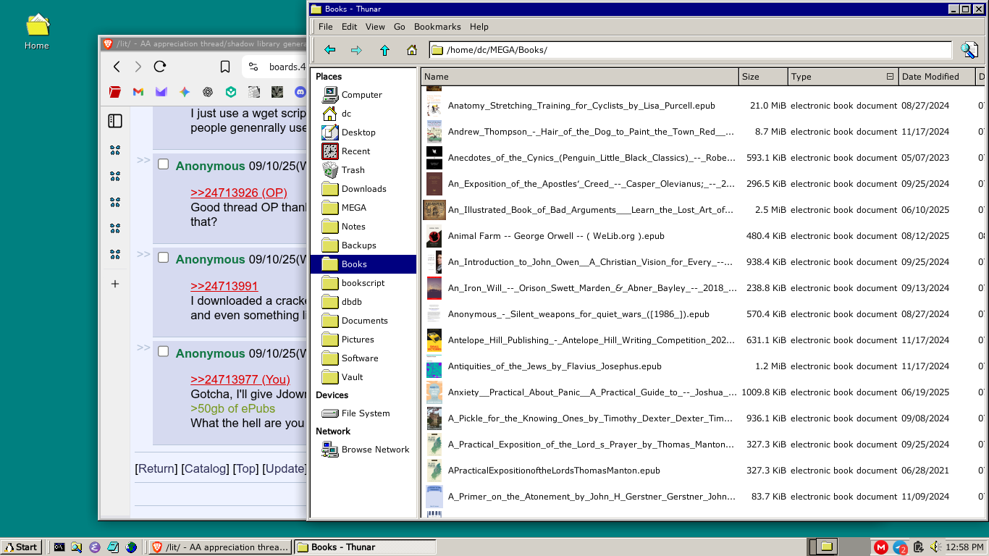Open the Proton Mail bookmark icon
The width and height of the screenshot is (989, 556).
(161, 92)
